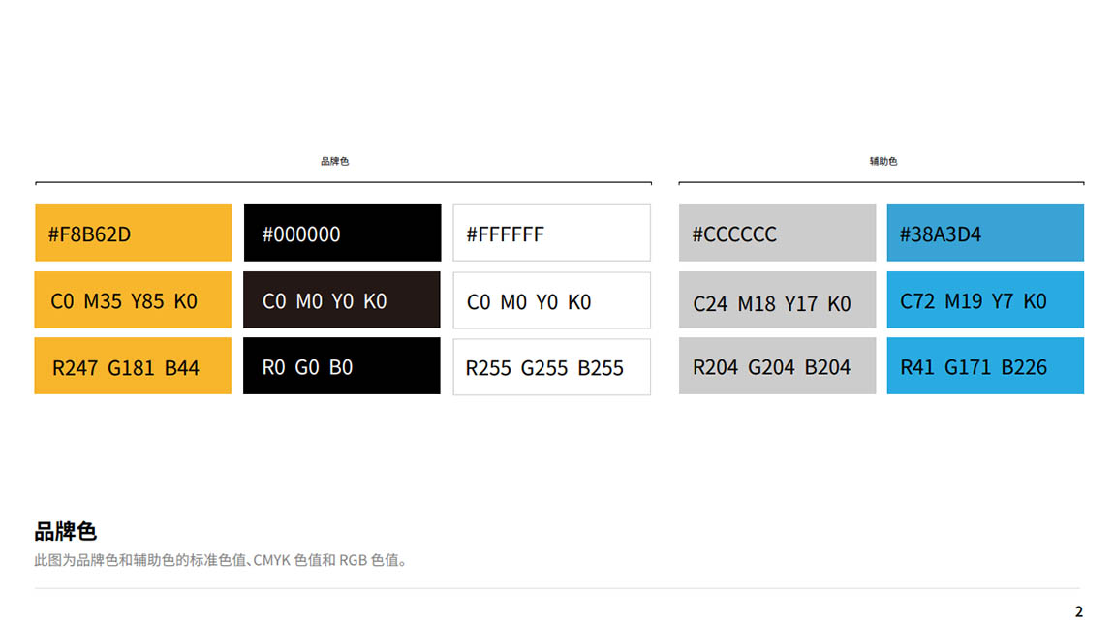Click the white C0 M0 Y0 K0 box
1114x624 pixels.
click(x=551, y=300)
